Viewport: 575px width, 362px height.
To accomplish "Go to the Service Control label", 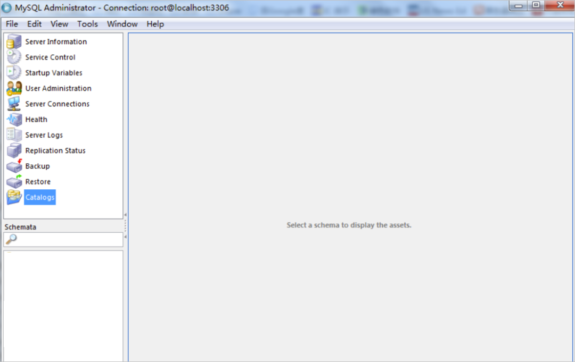I will click(50, 57).
